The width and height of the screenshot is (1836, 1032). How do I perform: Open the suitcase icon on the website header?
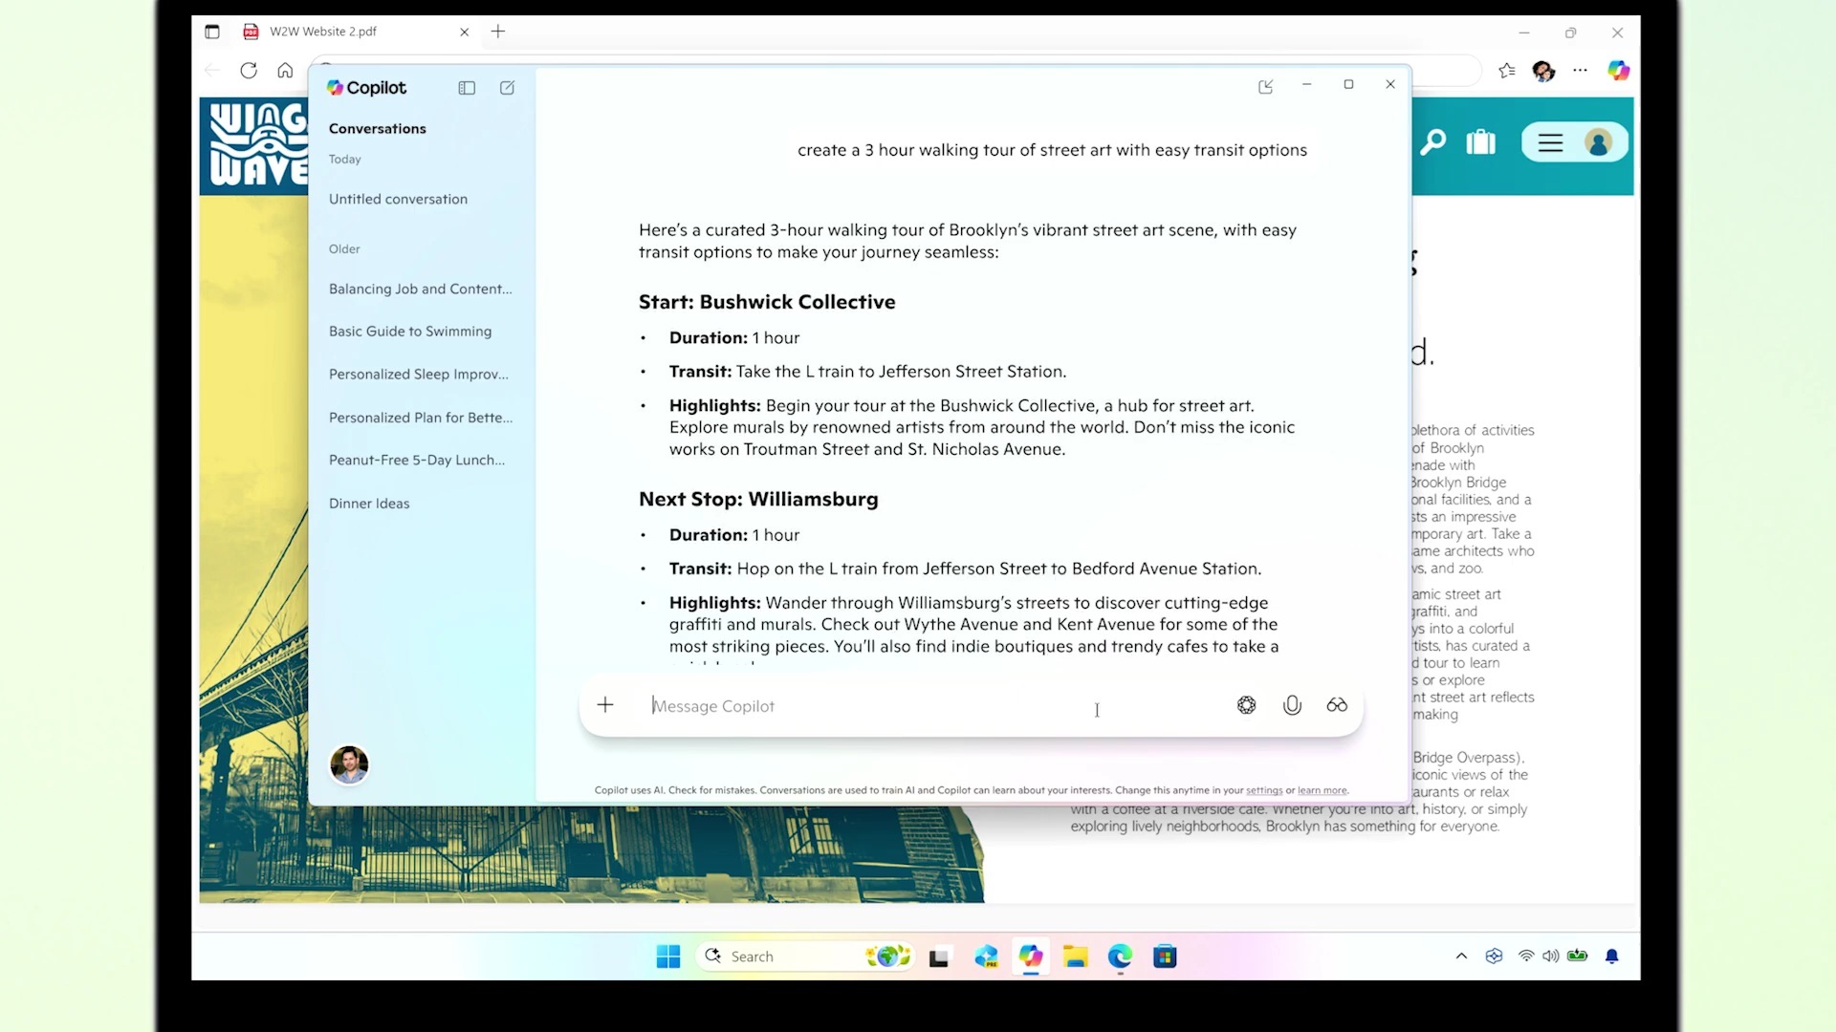pos(1481,142)
